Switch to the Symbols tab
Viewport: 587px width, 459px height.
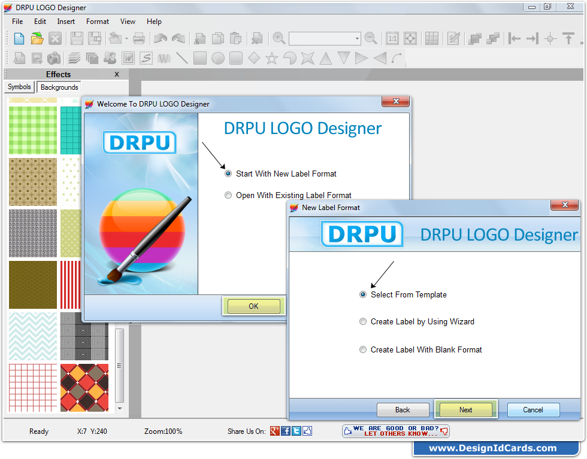(19, 87)
